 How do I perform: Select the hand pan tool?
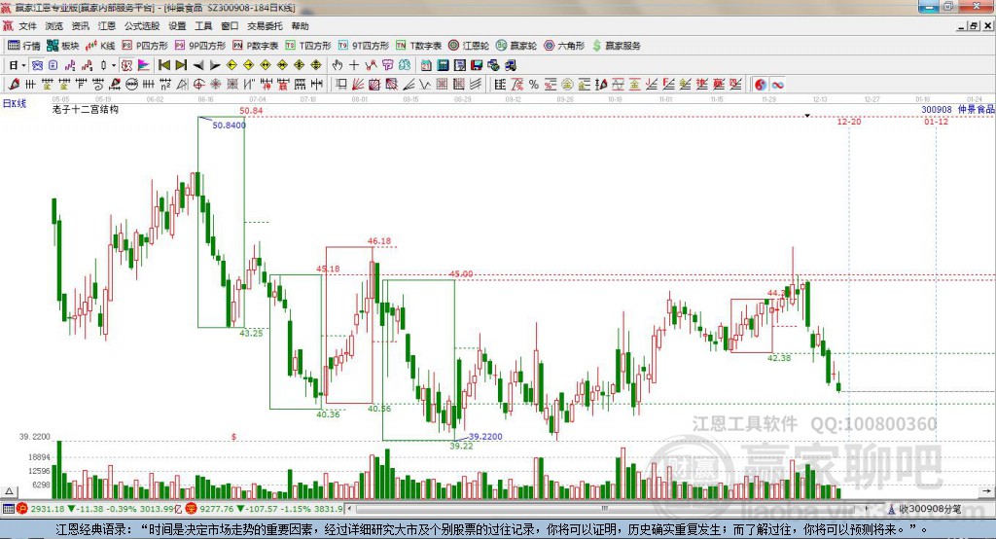338,65
